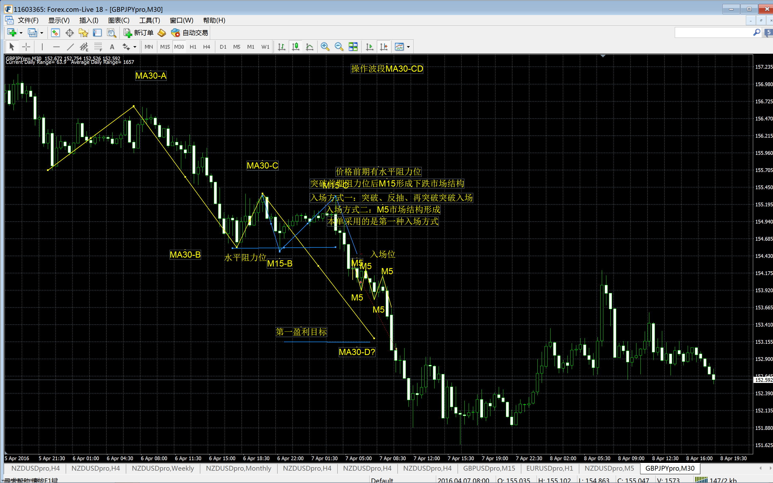
Task: Click the chart templates icon
Action: (x=399, y=47)
